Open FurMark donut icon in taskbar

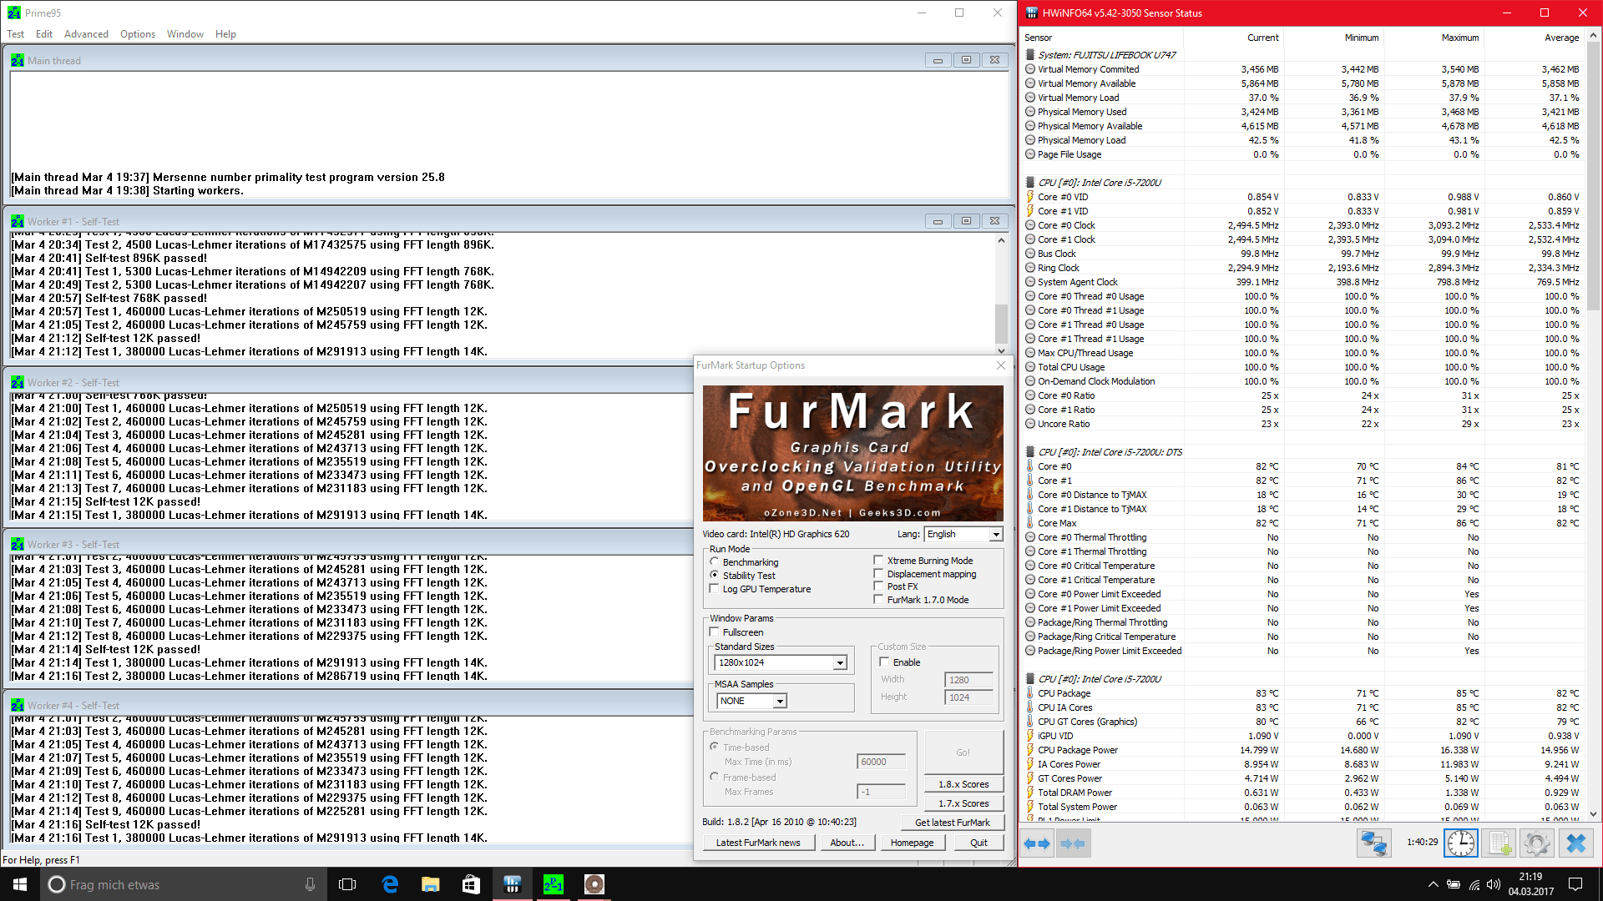coord(594,884)
